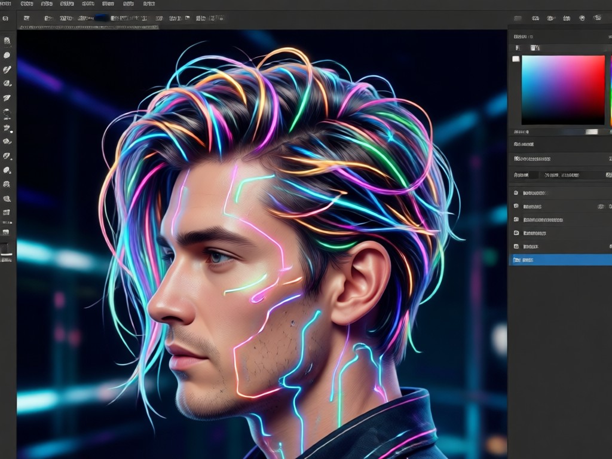Viewport: 612px width, 459px height.
Task: Toggle visibility of the second layer row
Action: click(516, 206)
